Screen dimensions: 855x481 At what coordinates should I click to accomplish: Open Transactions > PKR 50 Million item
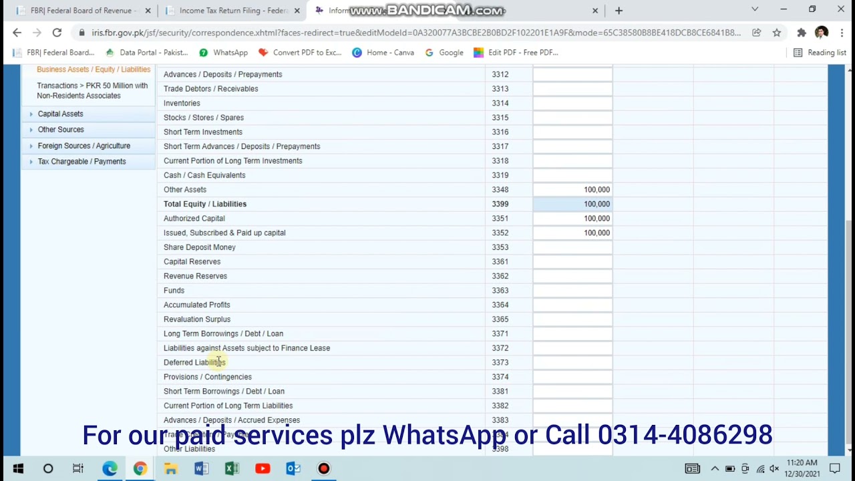pos(92,90)
